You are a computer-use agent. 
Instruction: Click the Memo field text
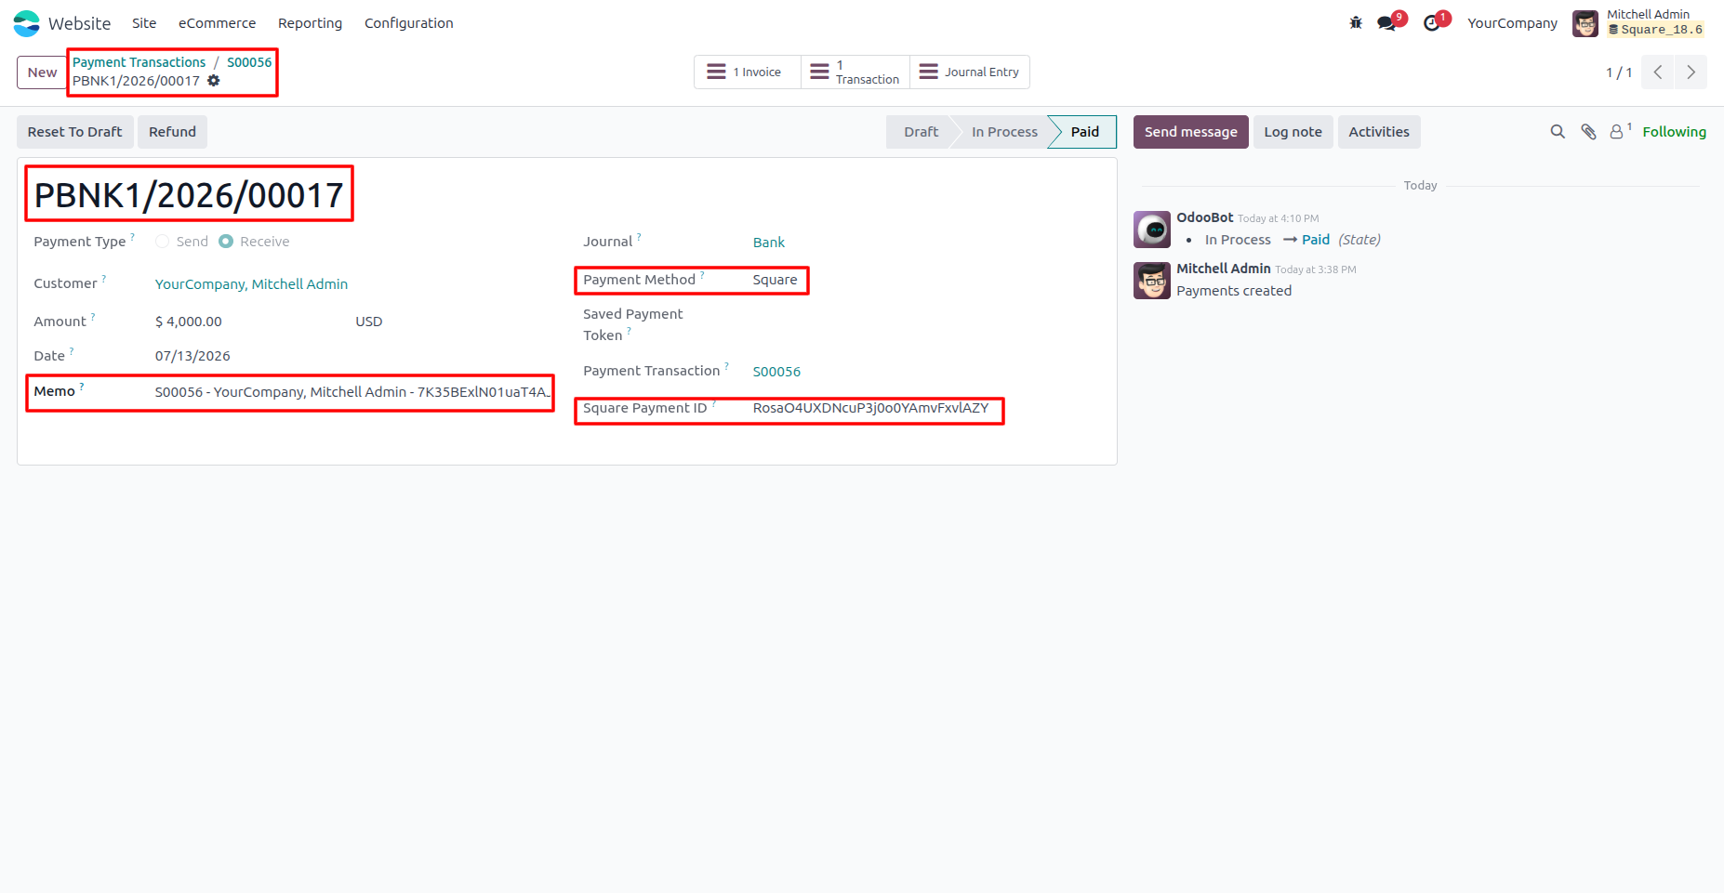tap(353, 392)
